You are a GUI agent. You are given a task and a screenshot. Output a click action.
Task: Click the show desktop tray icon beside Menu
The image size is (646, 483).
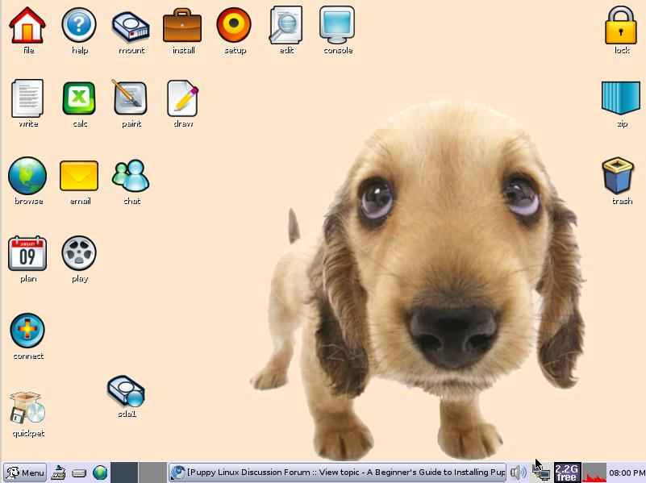tap(58, 473)
